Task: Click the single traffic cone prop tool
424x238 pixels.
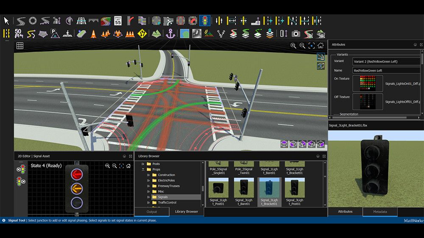Action: pos(93,33)
